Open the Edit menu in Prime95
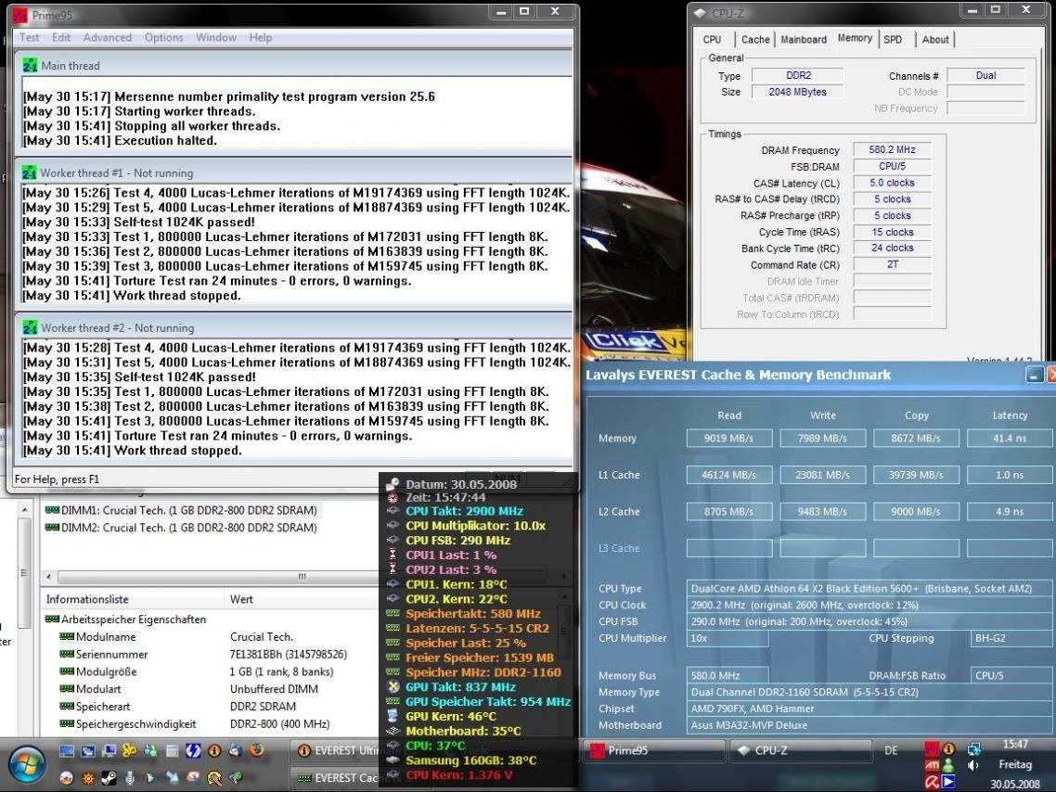 pos(61,38)
